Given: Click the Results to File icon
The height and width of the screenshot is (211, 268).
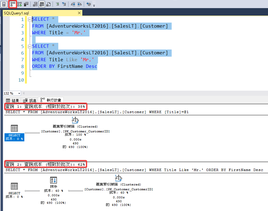Looking at the screenshot, I should (48, 4).
